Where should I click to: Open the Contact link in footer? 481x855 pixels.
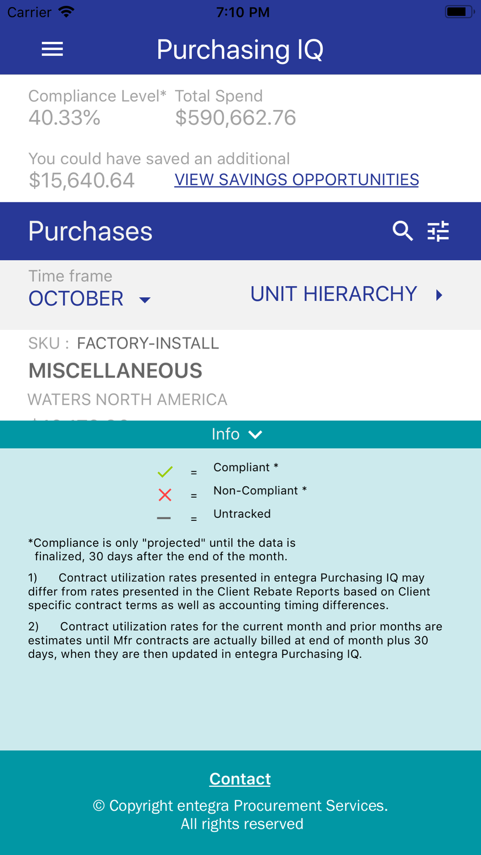tap(240, 779)
